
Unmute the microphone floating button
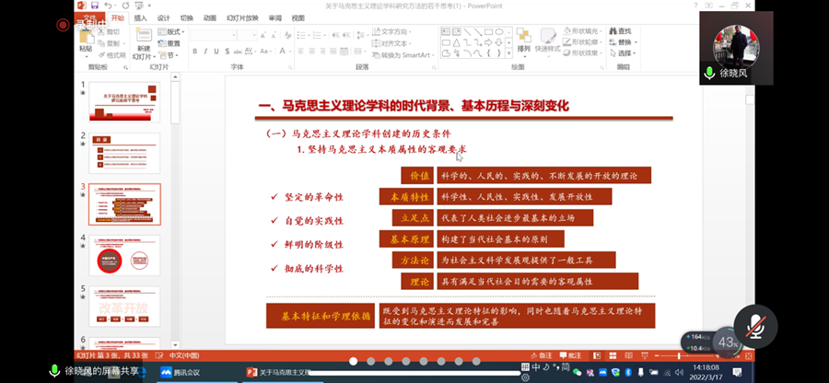[x=753, y=324]
